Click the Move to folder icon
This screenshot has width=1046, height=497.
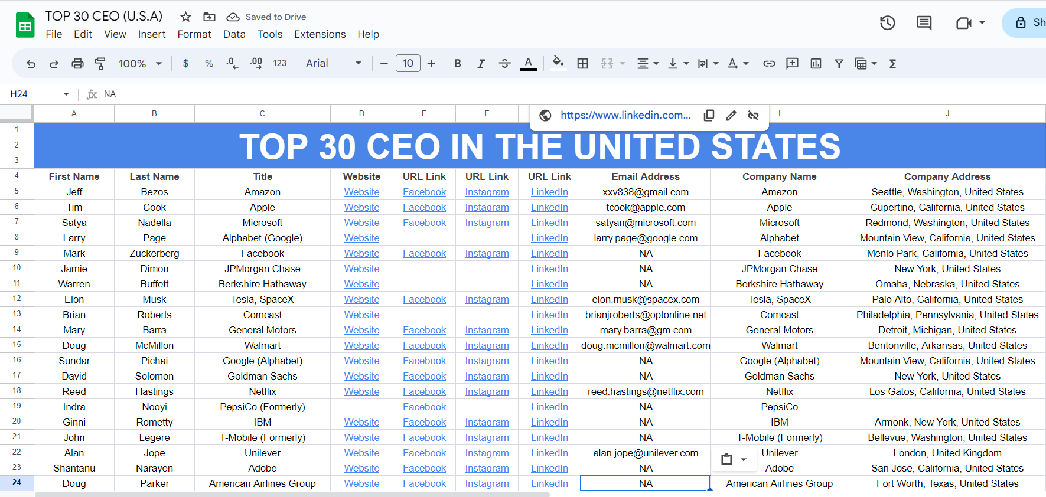[x=209, y=17]
